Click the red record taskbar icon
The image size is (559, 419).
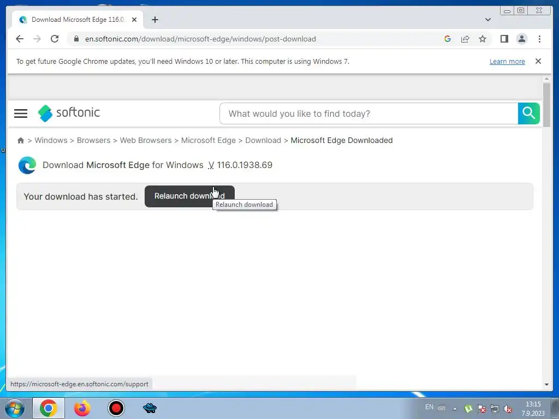pos(116,408)
